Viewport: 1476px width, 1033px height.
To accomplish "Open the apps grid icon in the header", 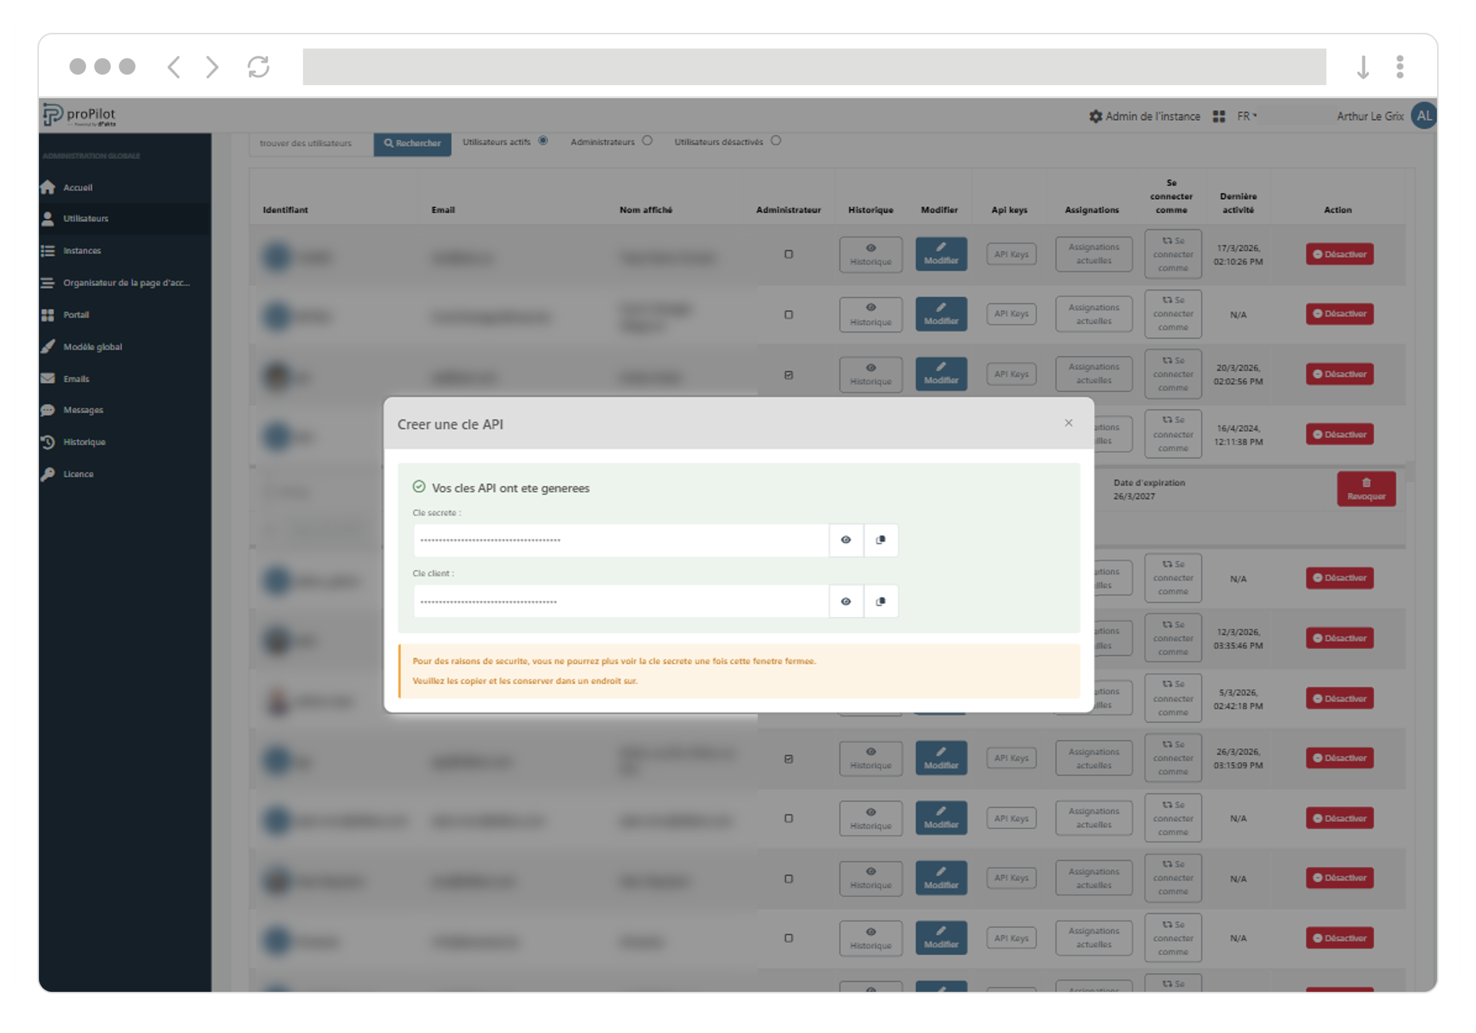I will click(1218, 117).
